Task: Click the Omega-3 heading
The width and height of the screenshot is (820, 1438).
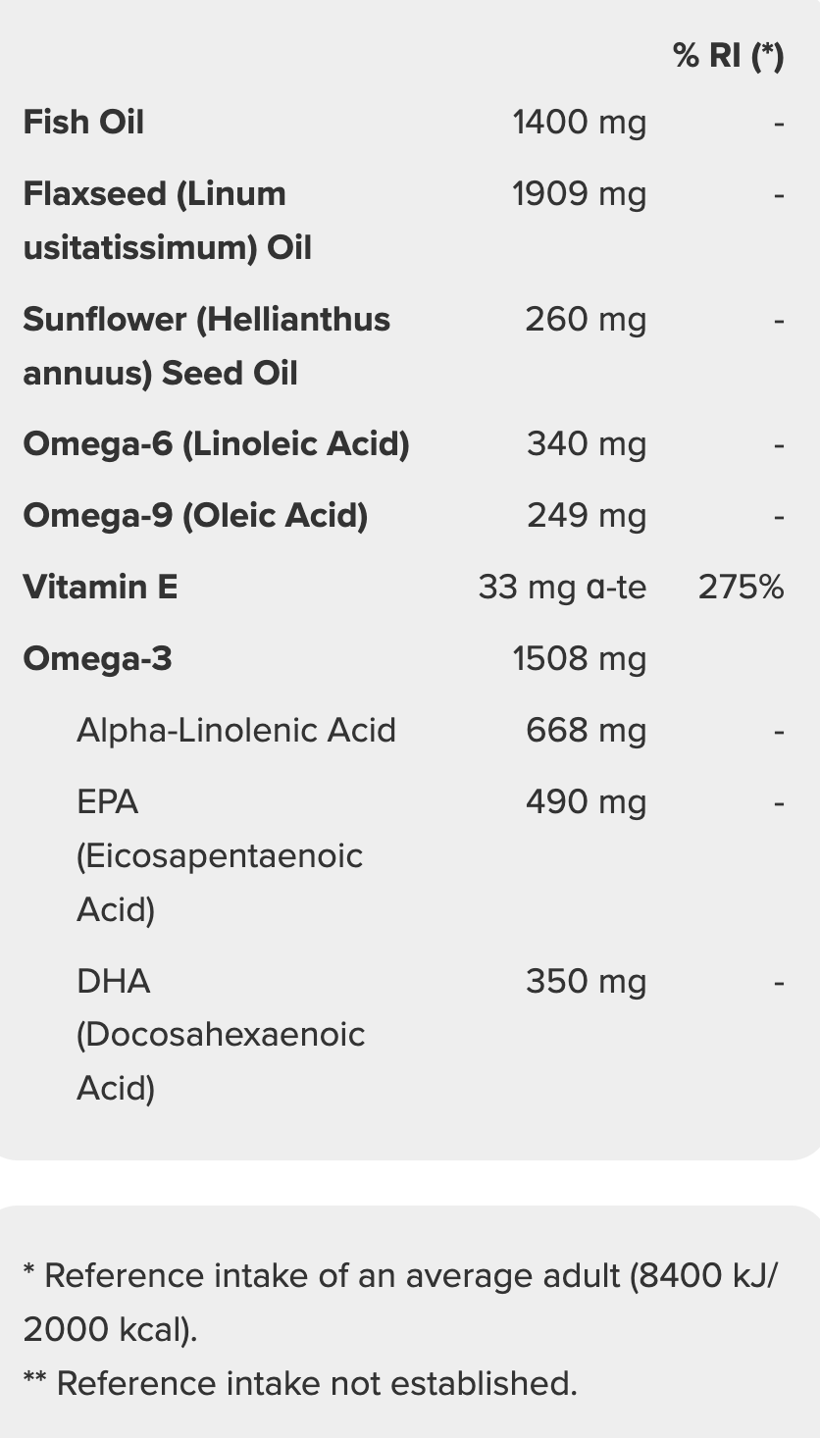Action: tap(97, 659)
